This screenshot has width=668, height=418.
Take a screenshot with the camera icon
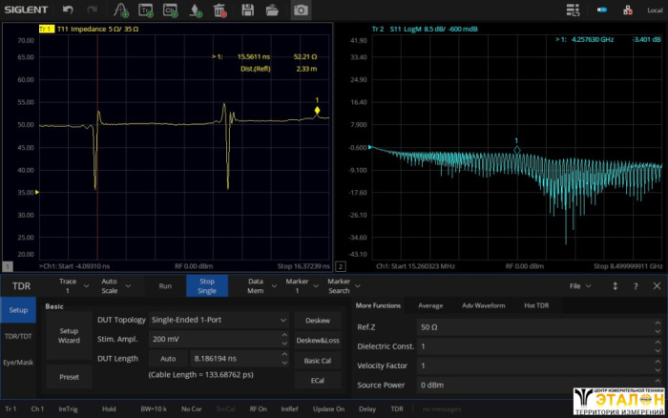[301, 10]
